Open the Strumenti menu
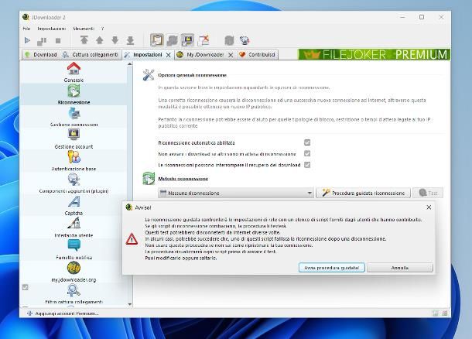Image resolution: width=472 pixels, height=339 pixels. [x=84, y=29]
